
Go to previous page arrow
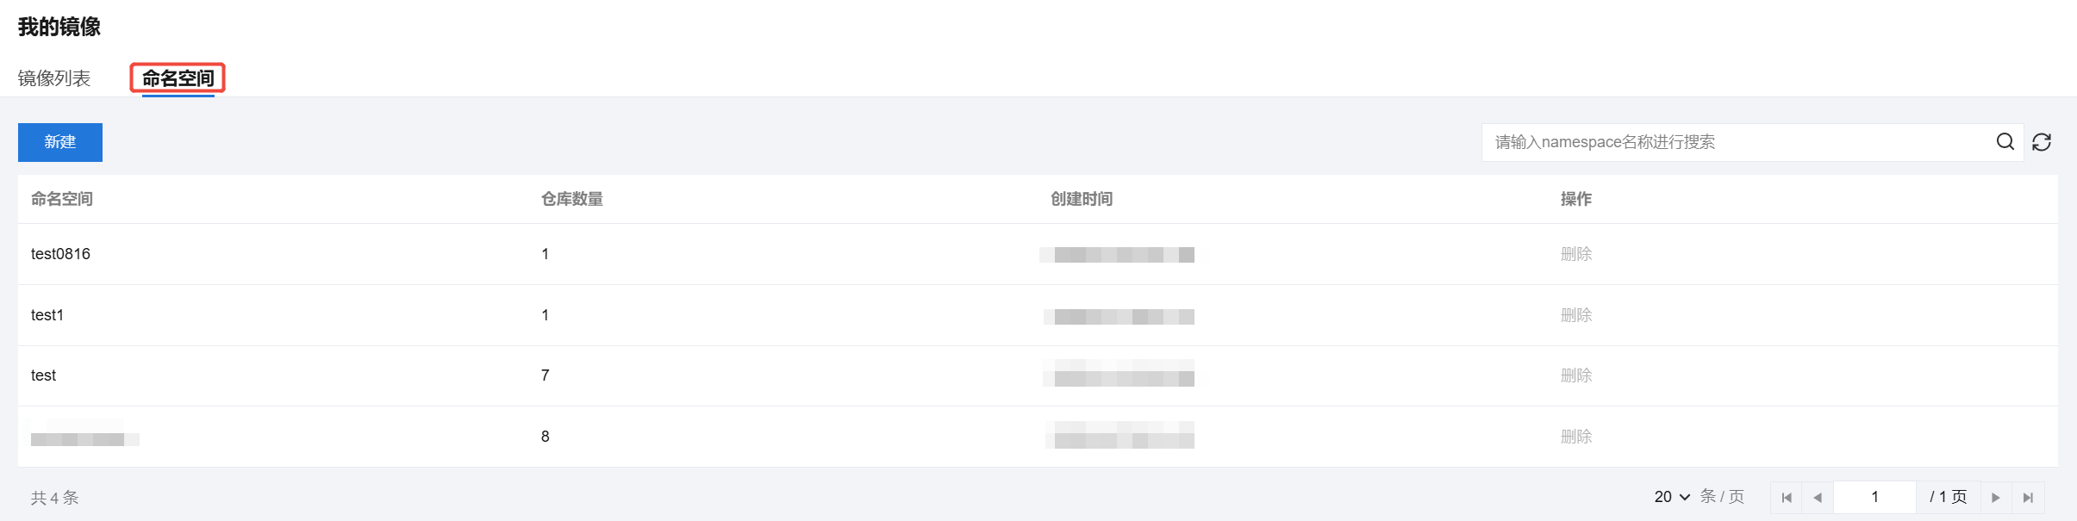pyautogui.click(x=1818, y=498)
